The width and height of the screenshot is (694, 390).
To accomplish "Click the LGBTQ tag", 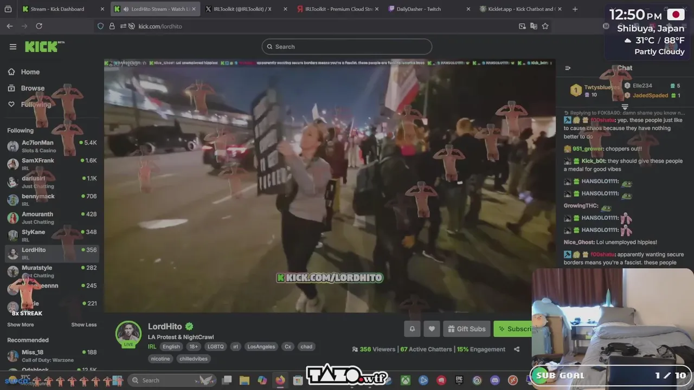I will [215, 347].
